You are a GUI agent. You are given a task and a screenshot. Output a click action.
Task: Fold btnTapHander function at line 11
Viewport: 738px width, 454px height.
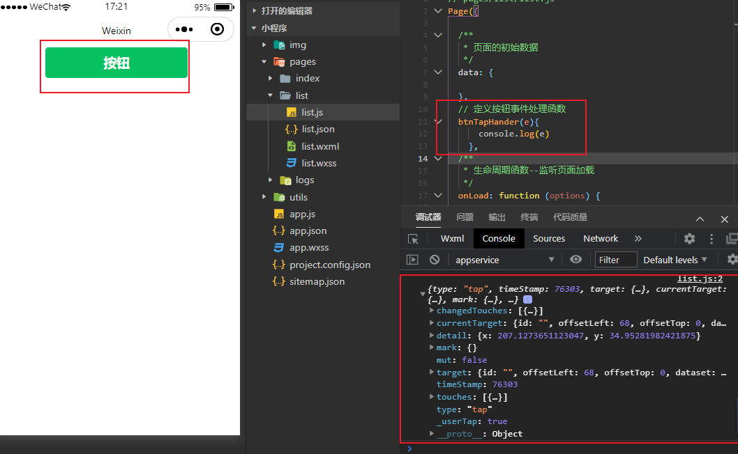(x=438, y=121)
